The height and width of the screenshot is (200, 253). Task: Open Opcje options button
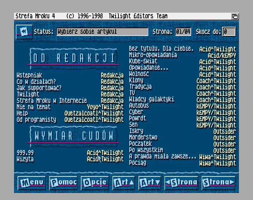(95, 182)
